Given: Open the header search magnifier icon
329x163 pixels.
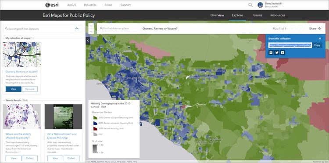Looking at the screenshot, I should point(250,5).
